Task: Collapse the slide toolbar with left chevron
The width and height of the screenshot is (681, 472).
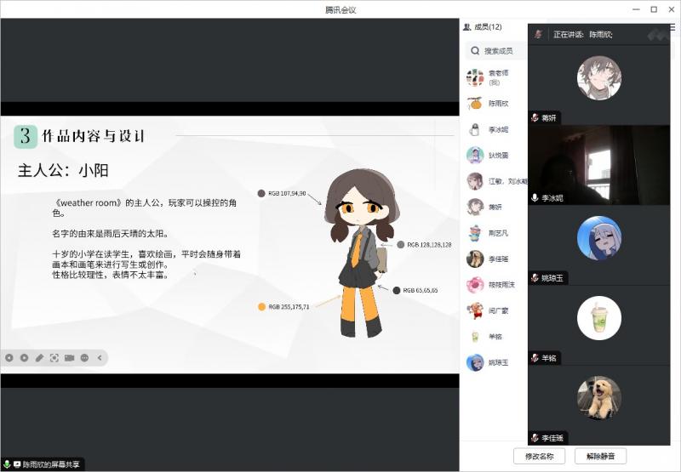Action: pyautogui.click(x=100, y=358)
